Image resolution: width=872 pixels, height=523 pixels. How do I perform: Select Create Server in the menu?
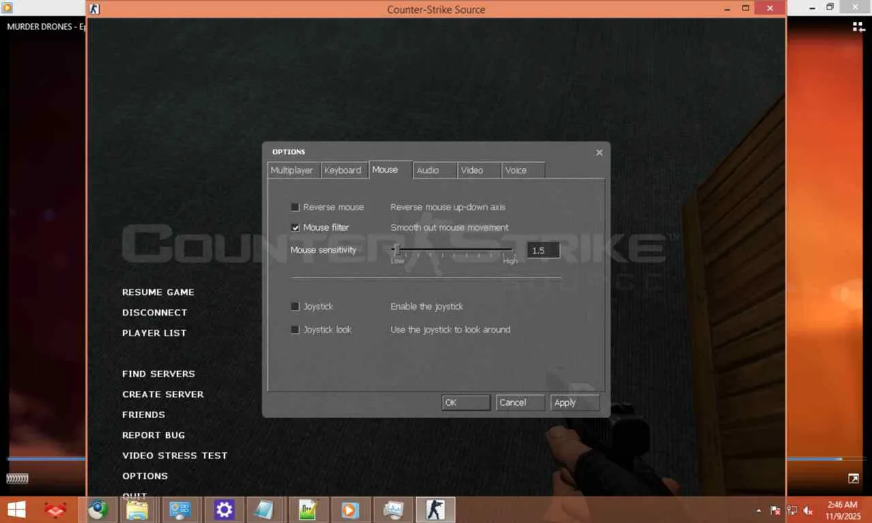point(163,394)
